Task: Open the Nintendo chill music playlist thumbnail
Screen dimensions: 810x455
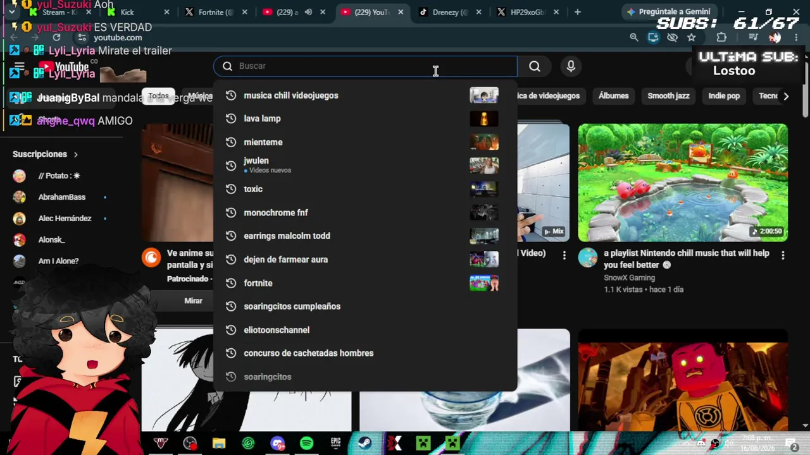Action: 683,183
